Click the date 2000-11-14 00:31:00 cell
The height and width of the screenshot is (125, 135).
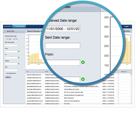tap(108, 95)
